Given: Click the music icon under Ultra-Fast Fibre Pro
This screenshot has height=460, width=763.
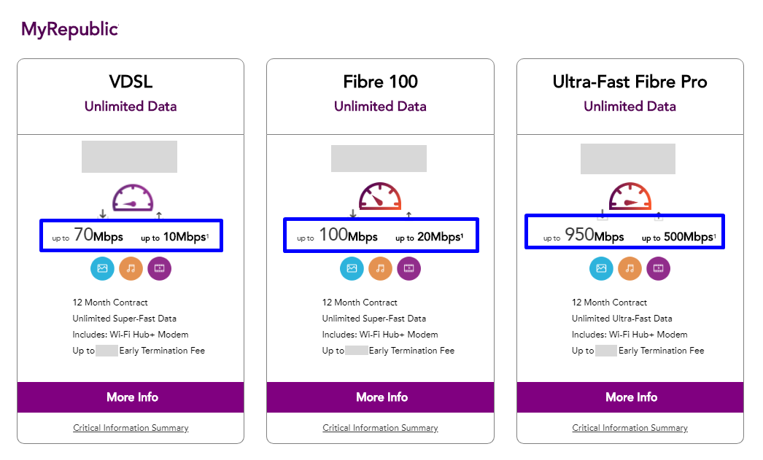Looking at the screenshot, I should tap(630, 268).
